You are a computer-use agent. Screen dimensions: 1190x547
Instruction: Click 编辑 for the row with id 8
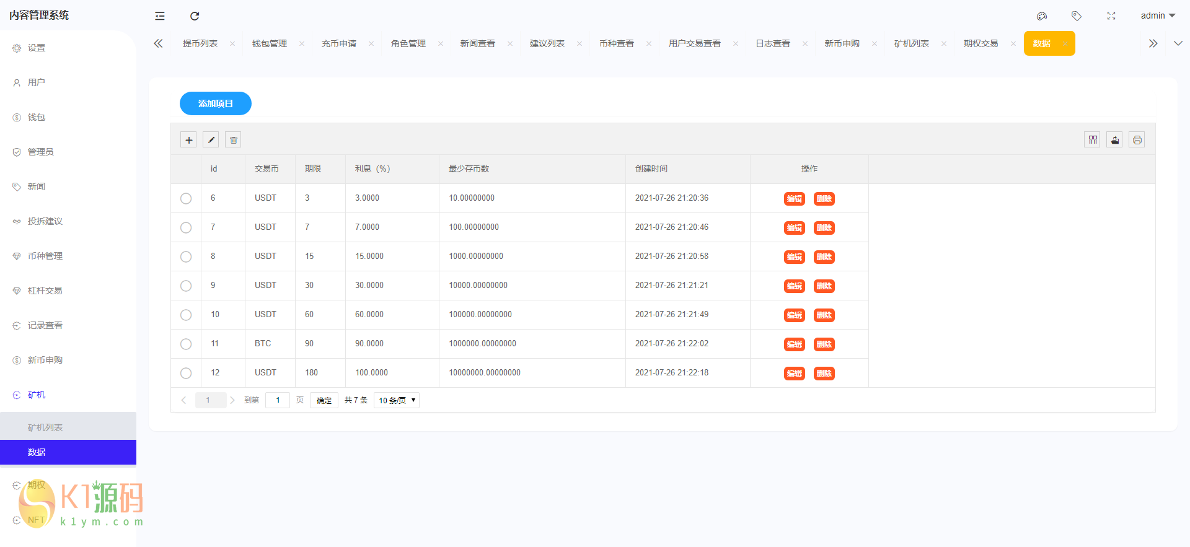coord(794,257)
